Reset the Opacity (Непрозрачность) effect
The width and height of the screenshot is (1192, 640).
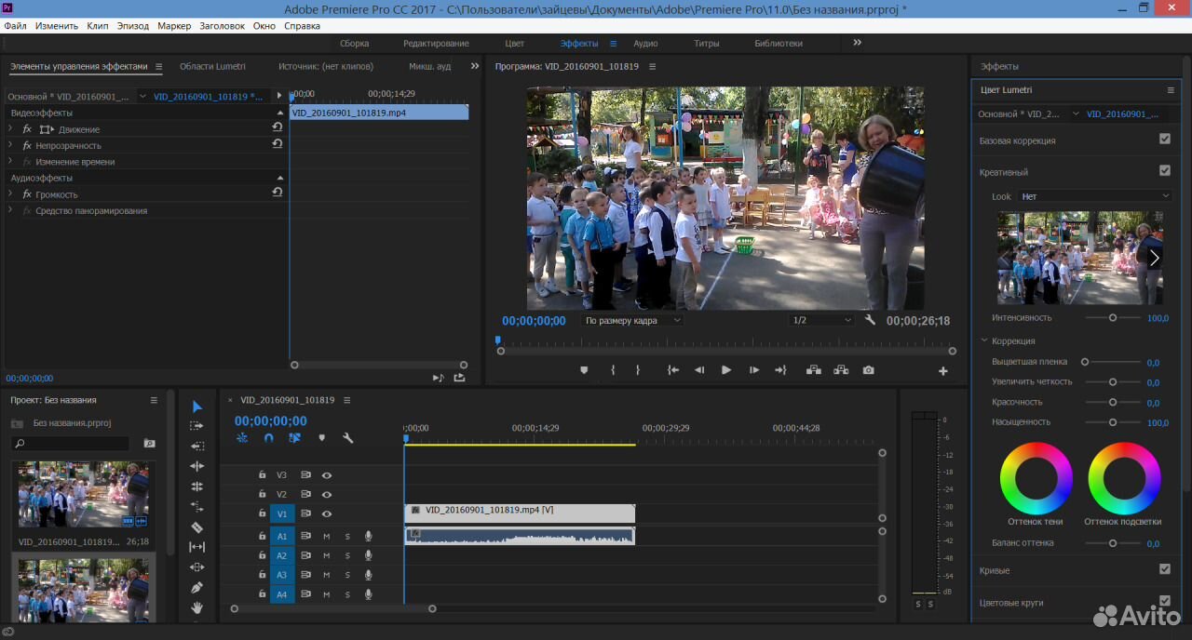(278, 145)
